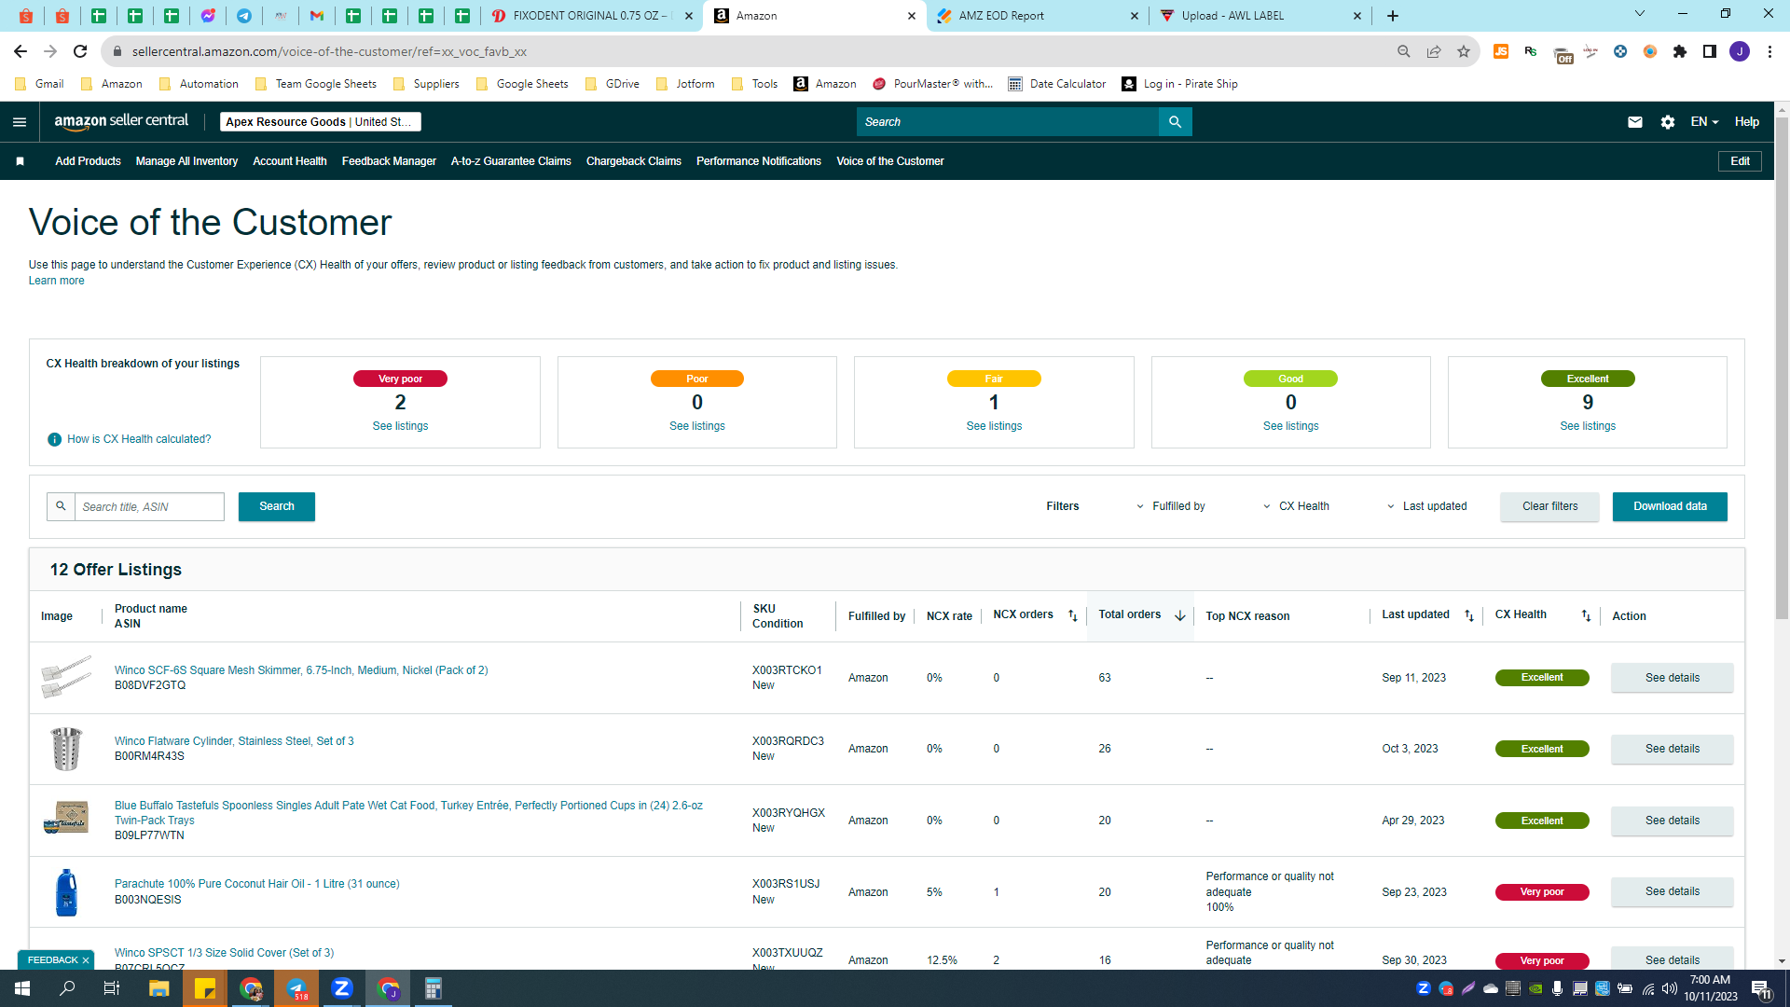Open a new browser tab
The height and width of the screenshot is (1007, 1790).
1393,16
